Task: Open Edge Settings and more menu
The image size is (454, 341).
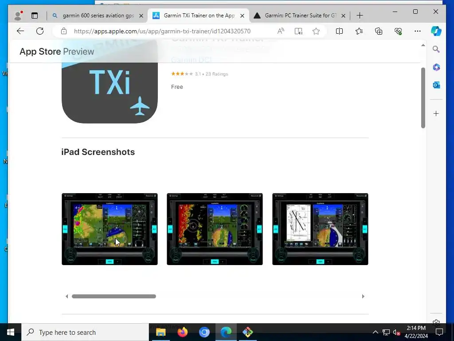Action: click(418, 31)
